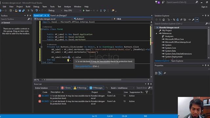Click the Home icon in Solution Explorer
The width and height of the screenshot is (210, 118).
tap(163, 20)
